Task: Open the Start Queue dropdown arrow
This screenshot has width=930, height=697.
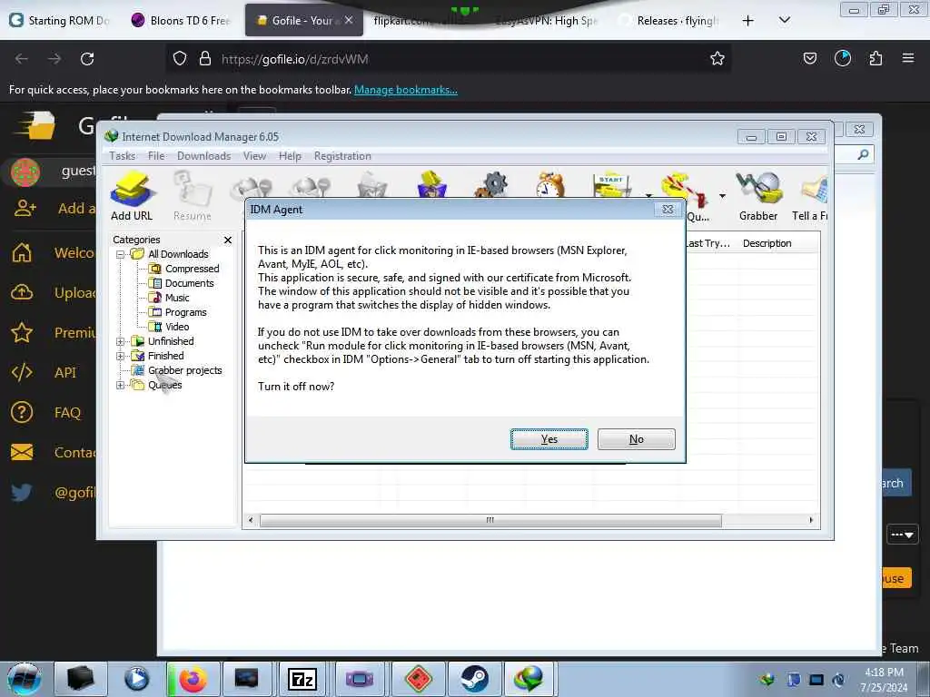Action: [648, 195]
